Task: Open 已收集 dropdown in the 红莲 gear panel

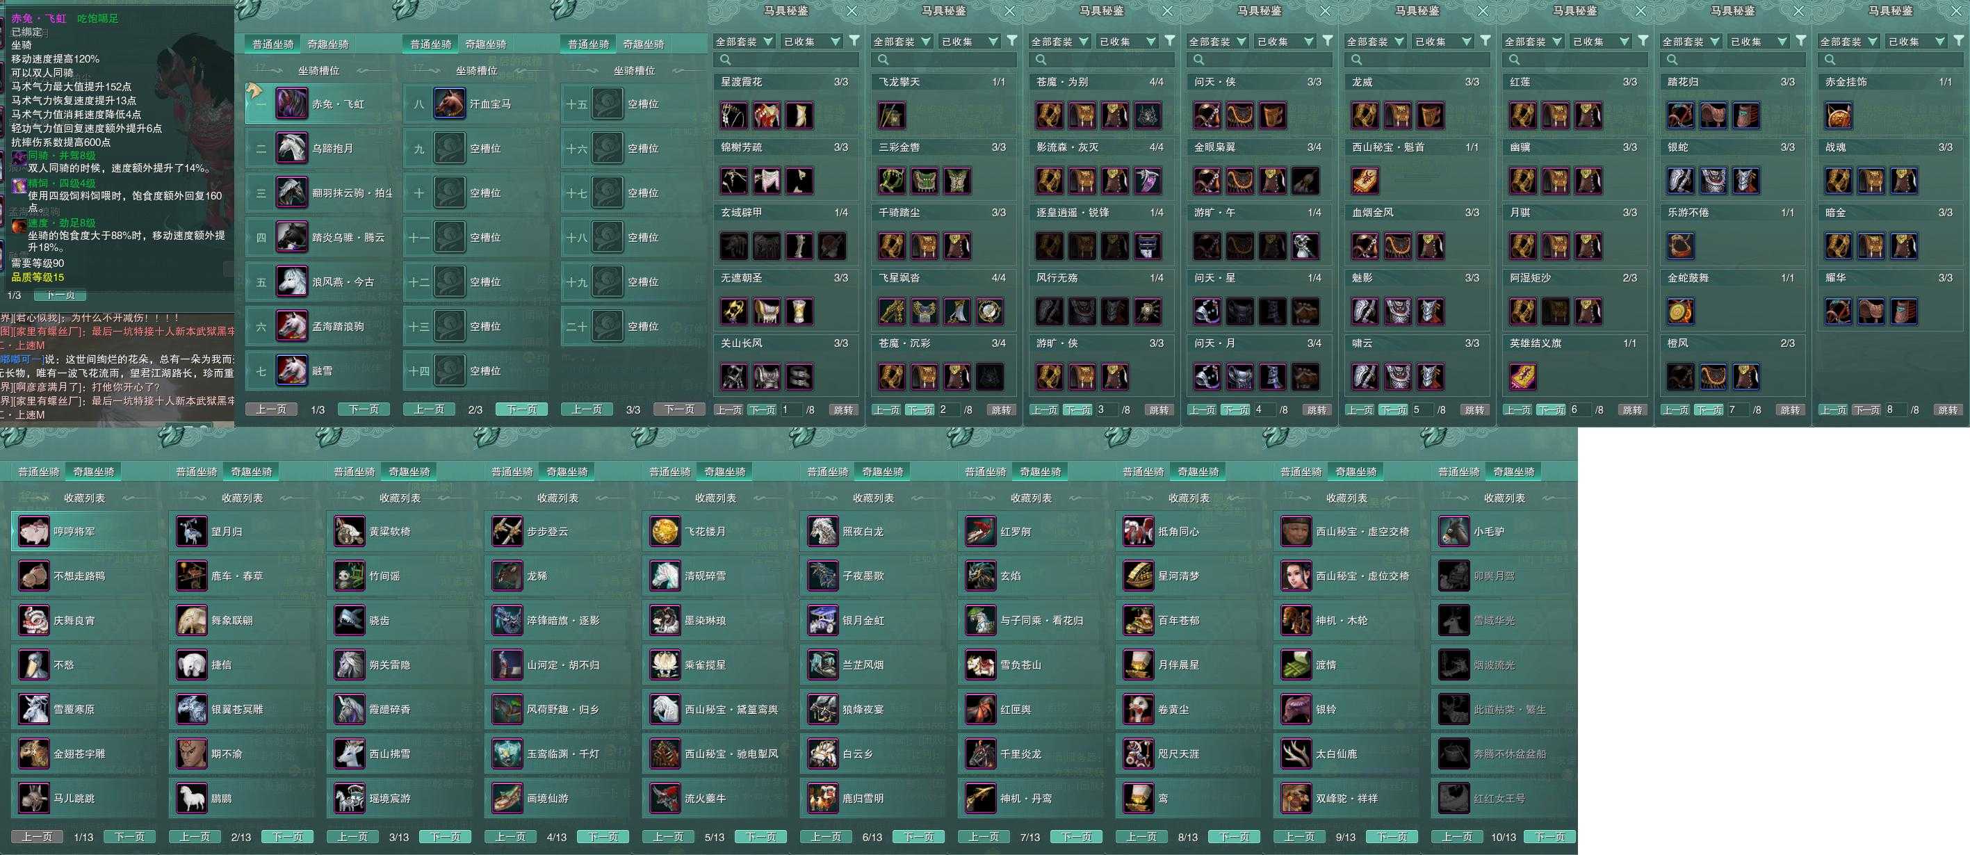Action: [x=1602, y=41]
